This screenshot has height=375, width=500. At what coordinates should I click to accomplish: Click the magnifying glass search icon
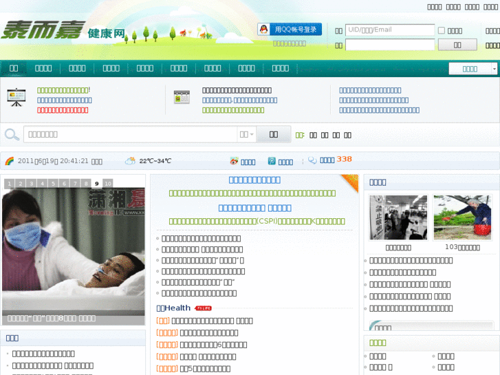(12, 134)
